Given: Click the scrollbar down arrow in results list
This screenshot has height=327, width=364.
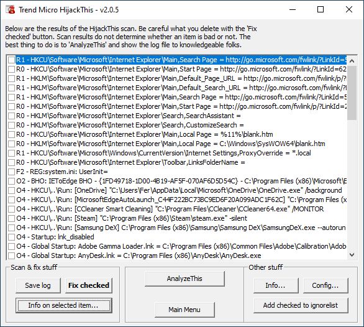Looking at the screenshot, I should tap(352, 255).
